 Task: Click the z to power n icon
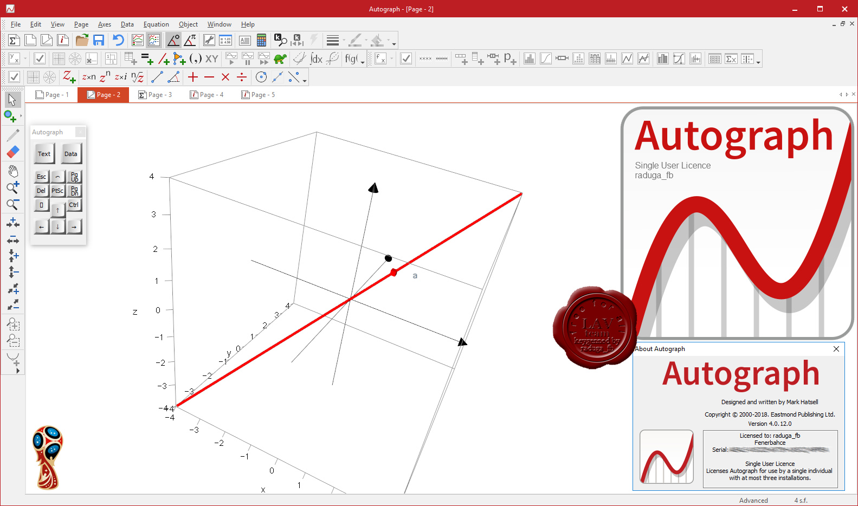pos(105,77)
